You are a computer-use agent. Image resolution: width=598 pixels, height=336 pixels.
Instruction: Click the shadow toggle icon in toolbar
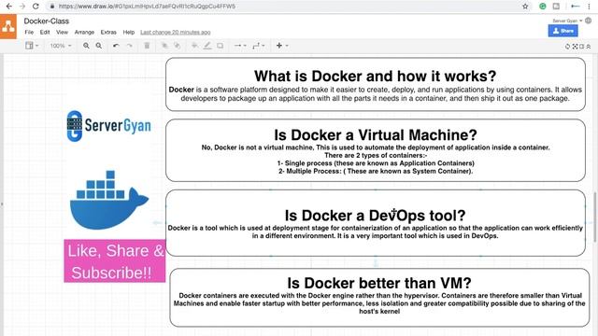[x=221, y=46]
